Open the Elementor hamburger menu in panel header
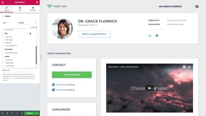The height and width of the screenshot is (116, 206). pos(3,2)
